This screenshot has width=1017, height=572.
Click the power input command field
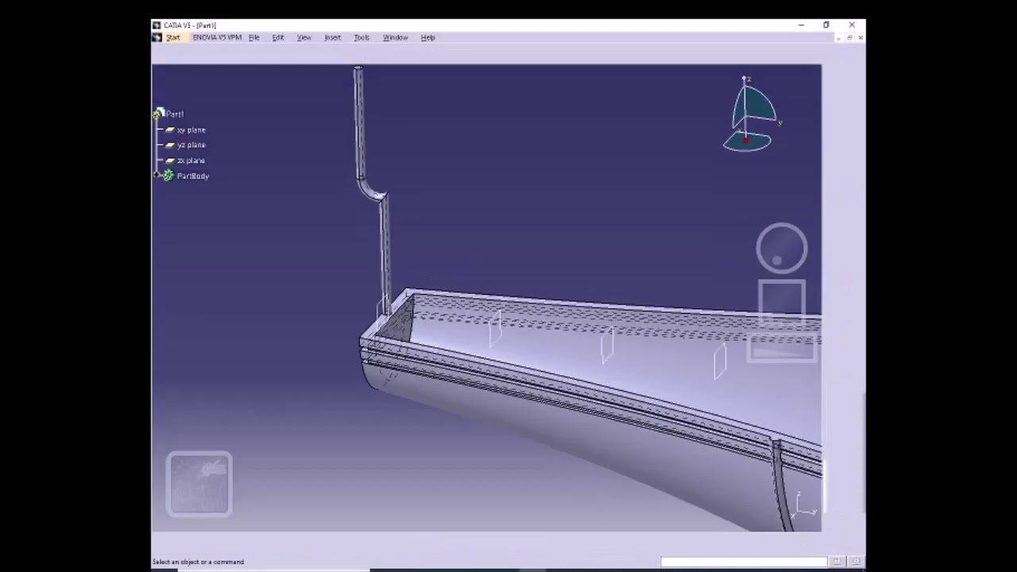click(x=744, y=562)
